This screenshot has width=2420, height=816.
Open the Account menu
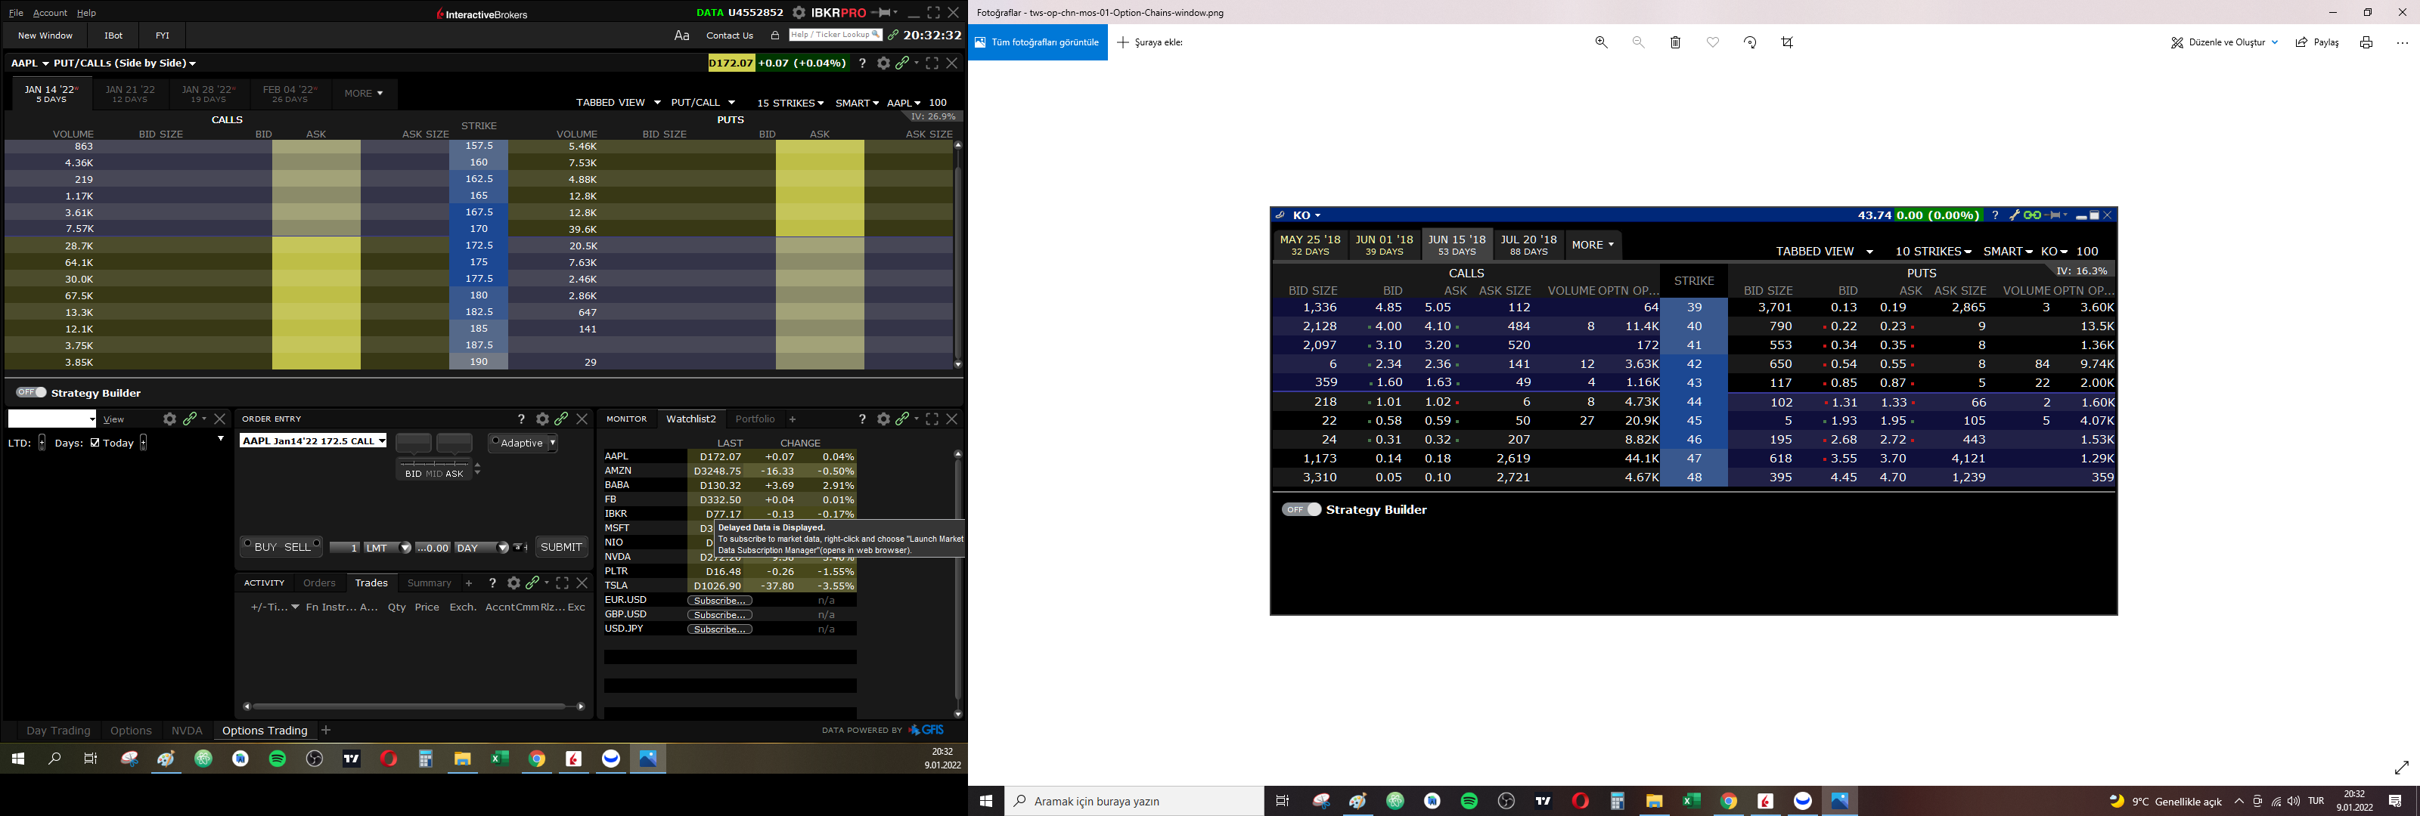click(50, 13)
